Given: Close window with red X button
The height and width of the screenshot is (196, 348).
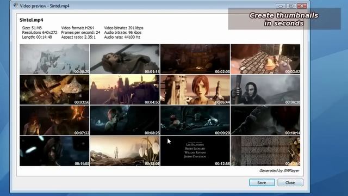Looking at the screenshot, I should tap(302, 6).
